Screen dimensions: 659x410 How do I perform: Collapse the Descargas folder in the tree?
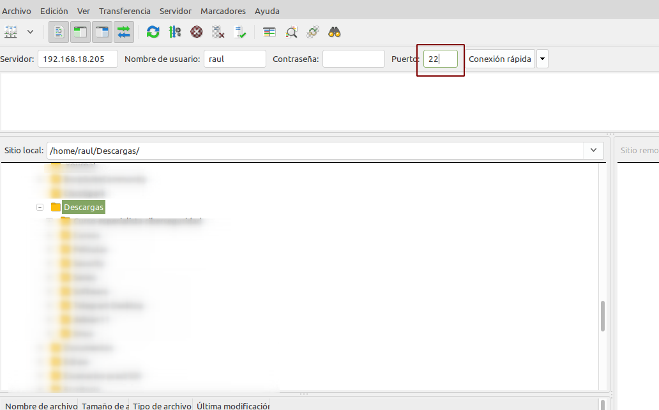[40, 206]
